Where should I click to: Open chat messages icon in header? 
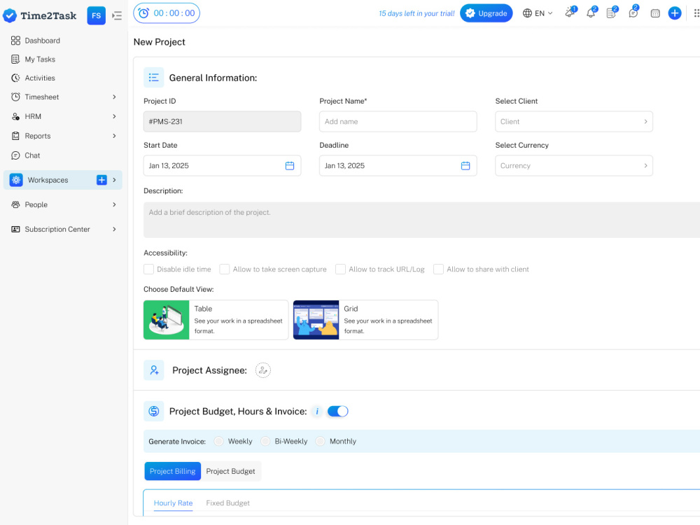tap(633, 13)
